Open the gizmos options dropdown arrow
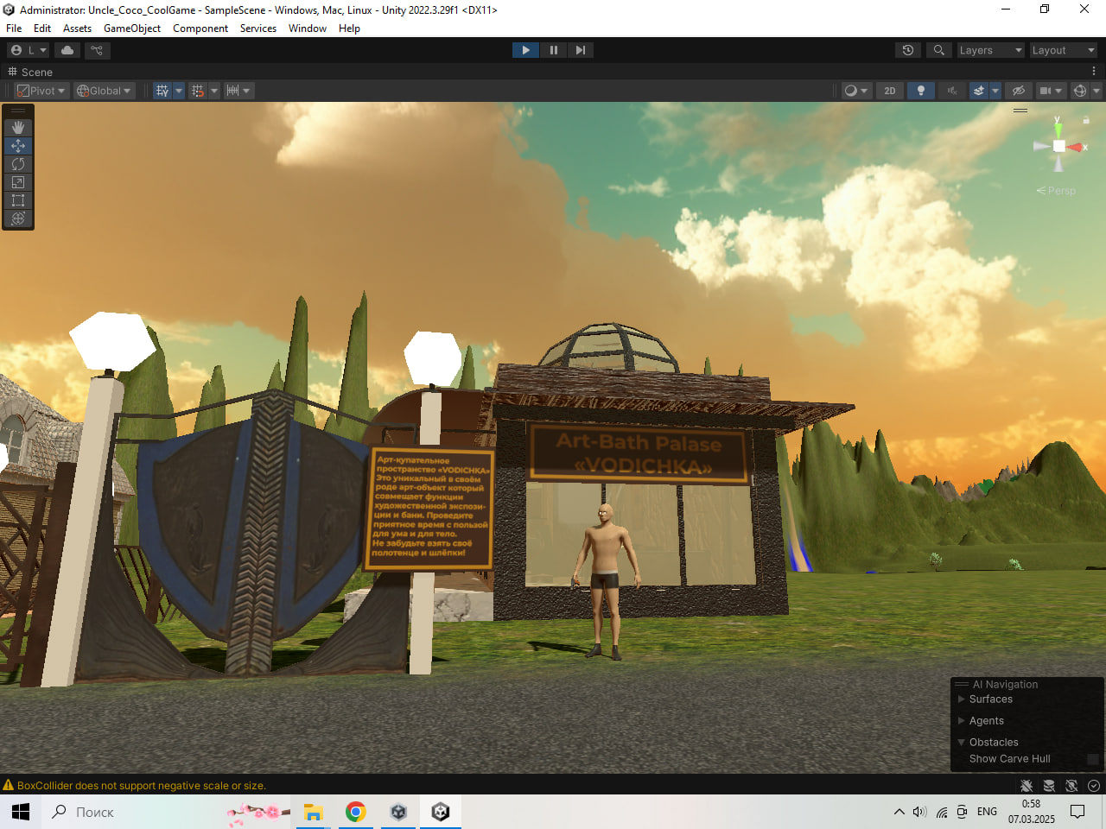 (1096, 91)
